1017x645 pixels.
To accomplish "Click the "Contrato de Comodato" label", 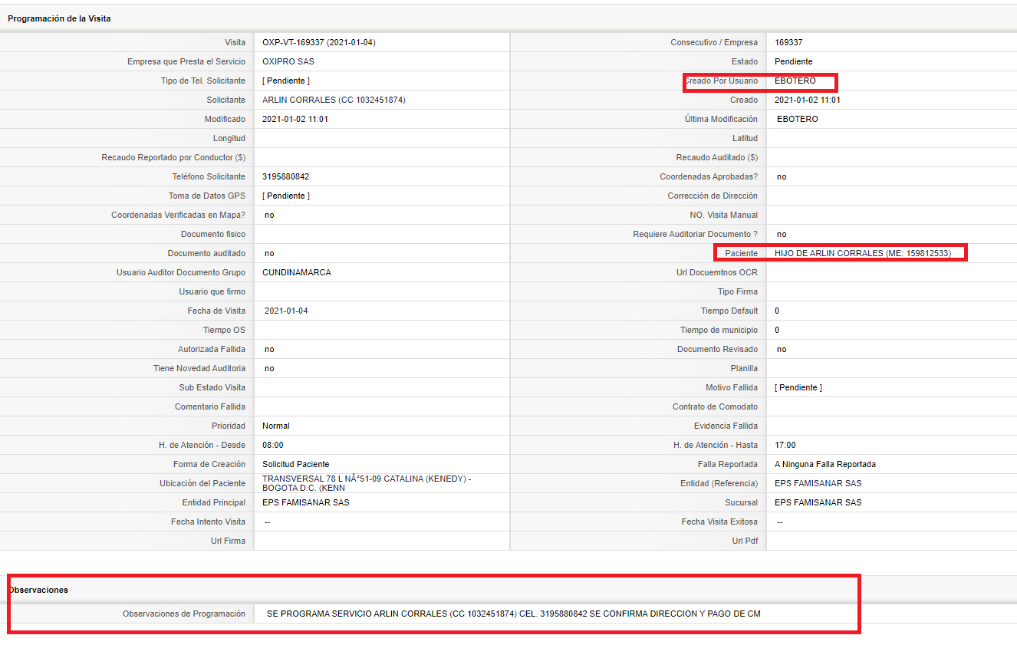I will click(x=715, y=406).
